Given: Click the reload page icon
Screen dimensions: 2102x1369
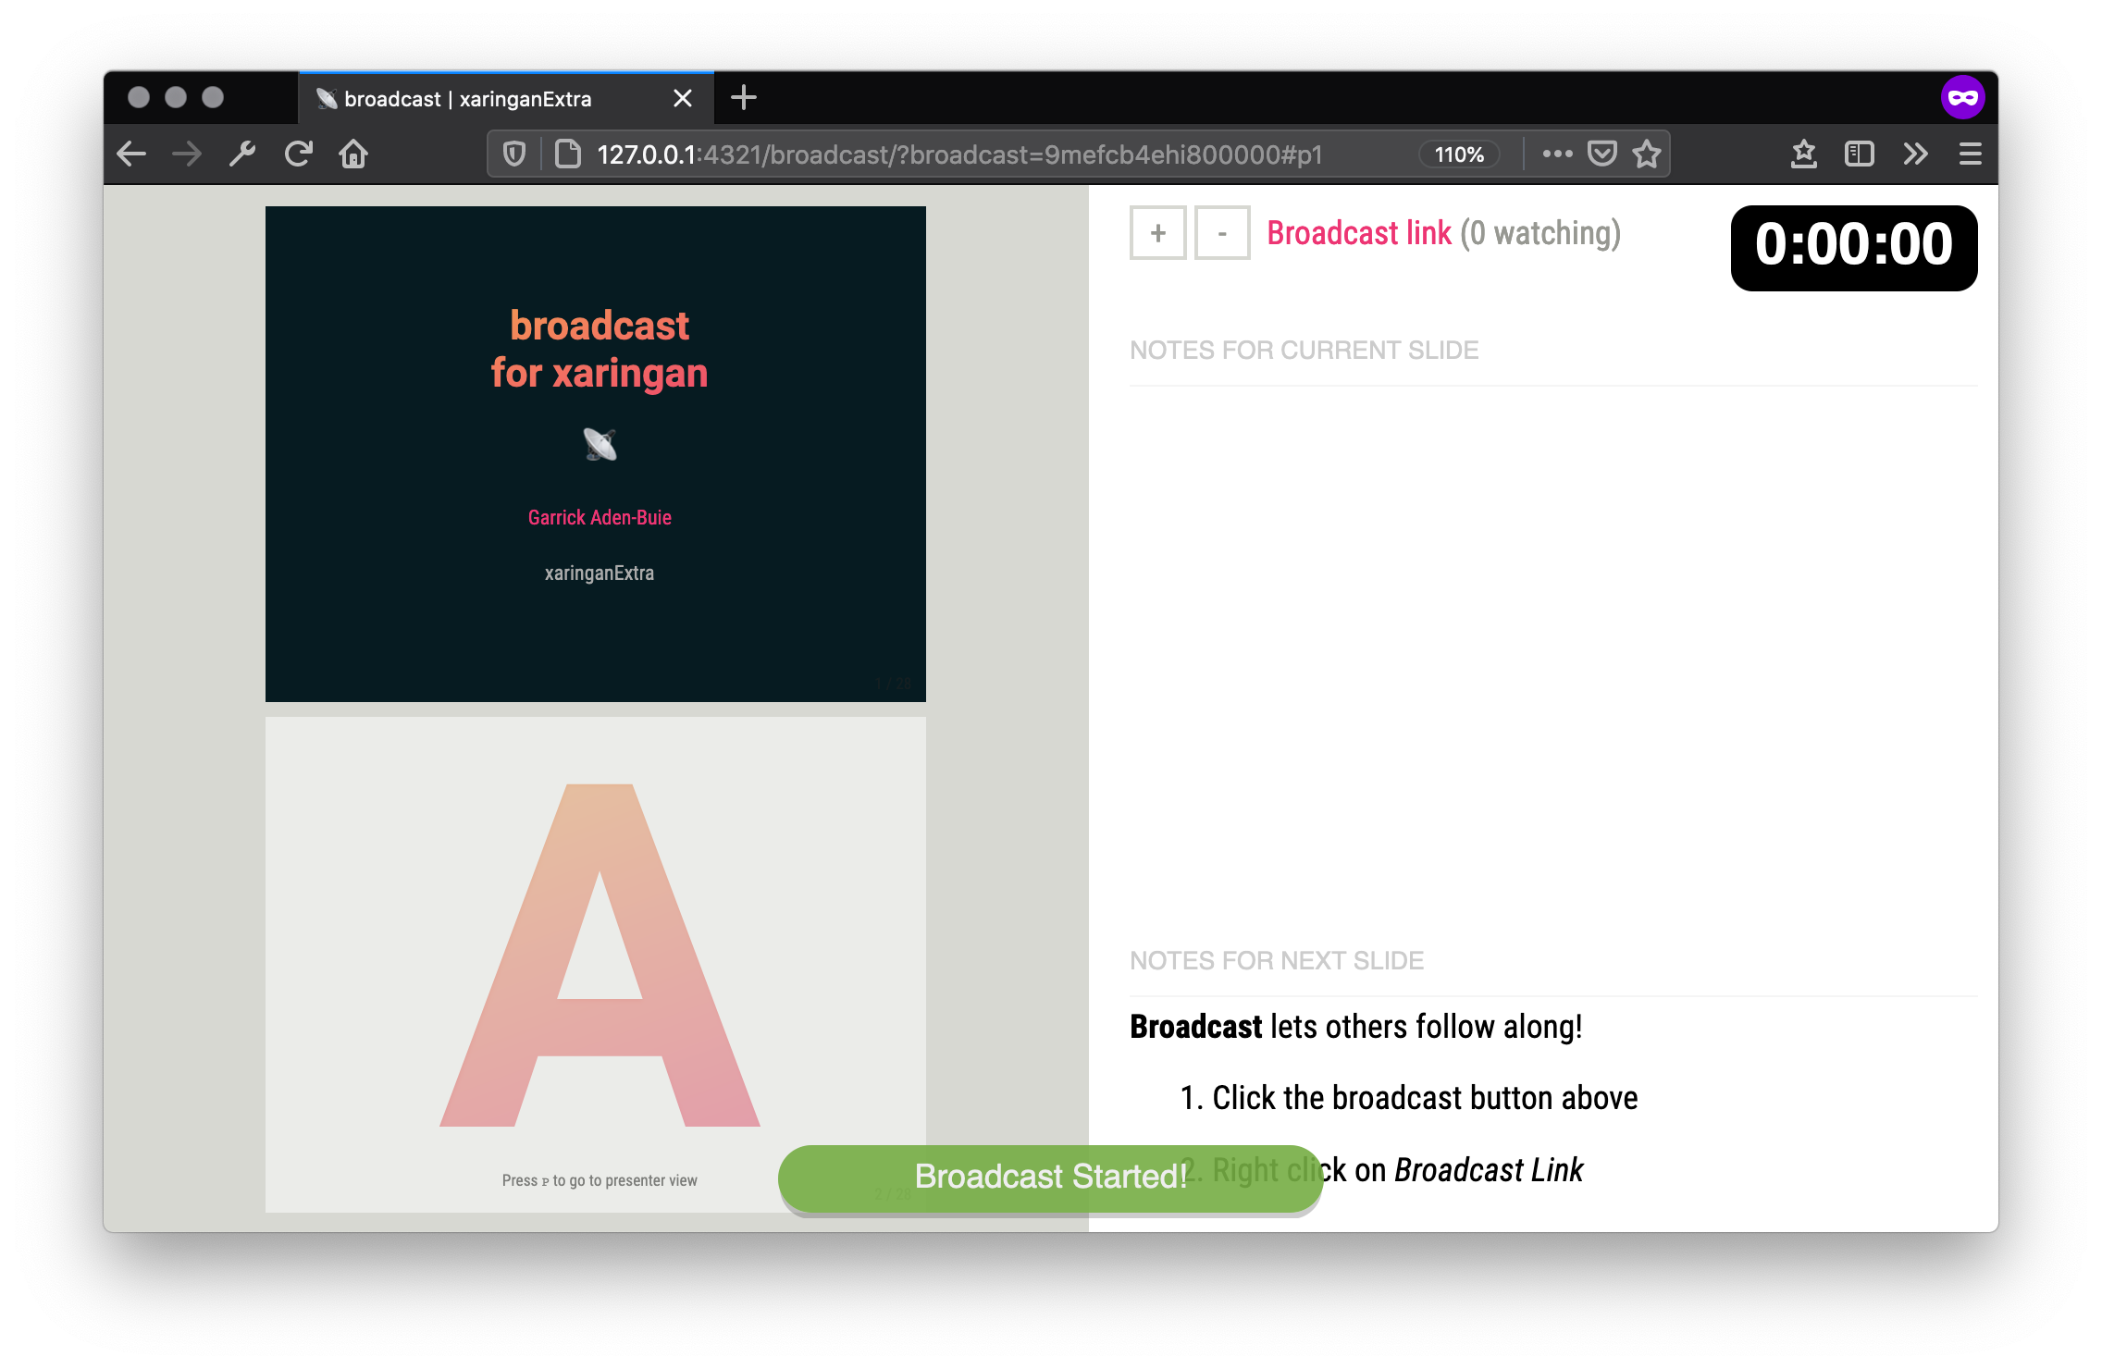Looking at the screenshot, I should [x=298, y=154].
